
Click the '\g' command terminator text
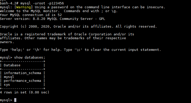point(114,11)
